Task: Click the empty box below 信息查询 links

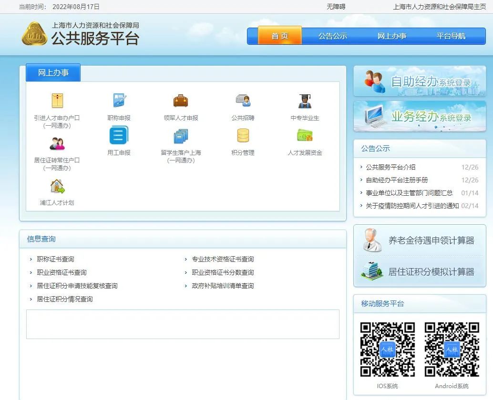Action: tap(183, 324)
